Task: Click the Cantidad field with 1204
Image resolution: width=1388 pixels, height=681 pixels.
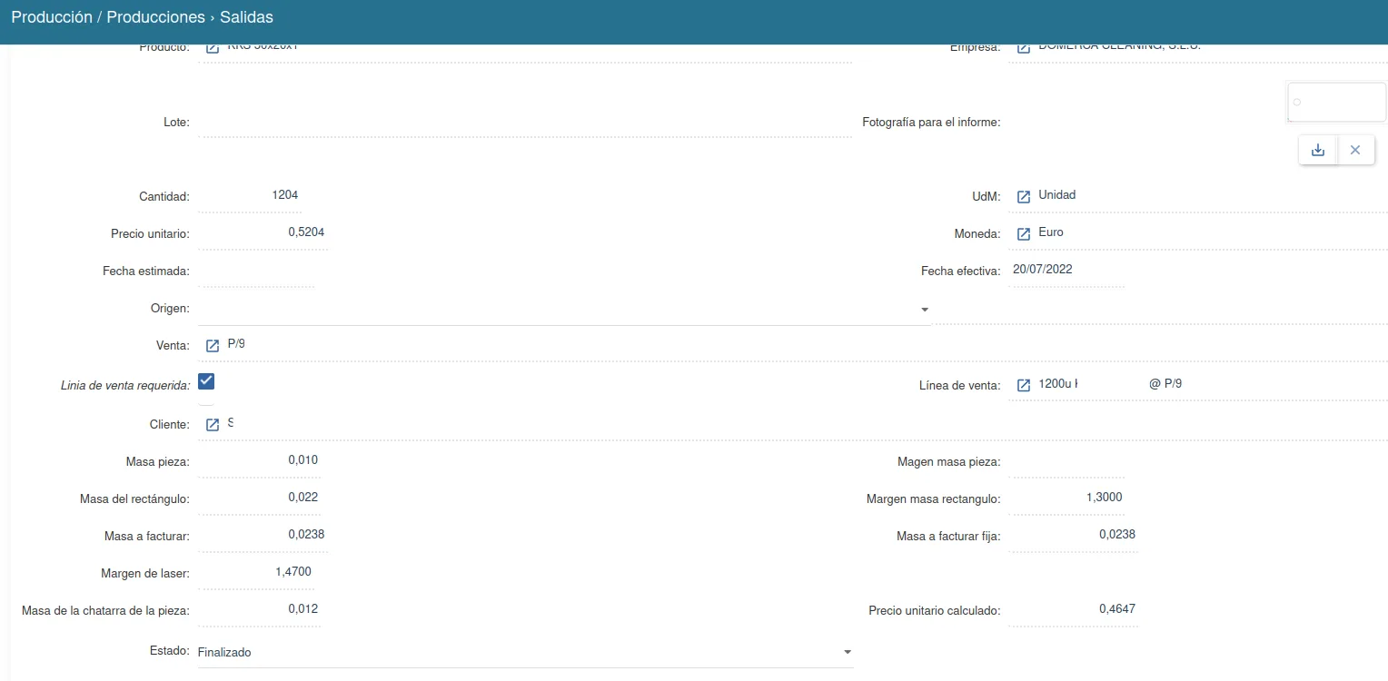Action: (x=249, y=195)
